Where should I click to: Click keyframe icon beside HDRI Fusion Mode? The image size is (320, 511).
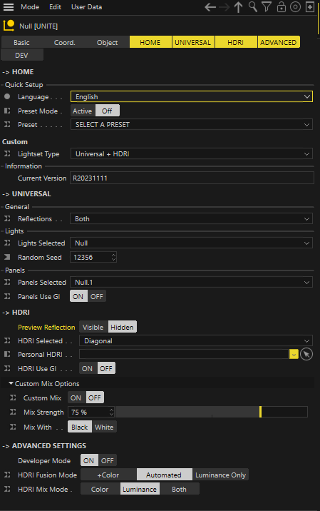[7, 475]
